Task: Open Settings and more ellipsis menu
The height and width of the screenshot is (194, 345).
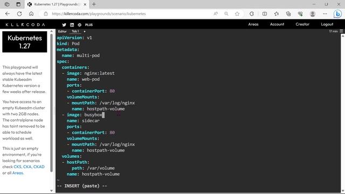Action: 325,13
